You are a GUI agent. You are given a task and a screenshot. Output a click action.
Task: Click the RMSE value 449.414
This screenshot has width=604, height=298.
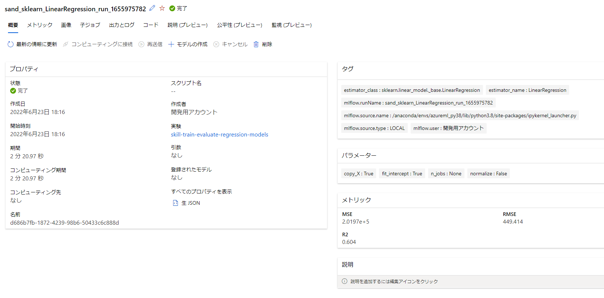coord(513,222)
